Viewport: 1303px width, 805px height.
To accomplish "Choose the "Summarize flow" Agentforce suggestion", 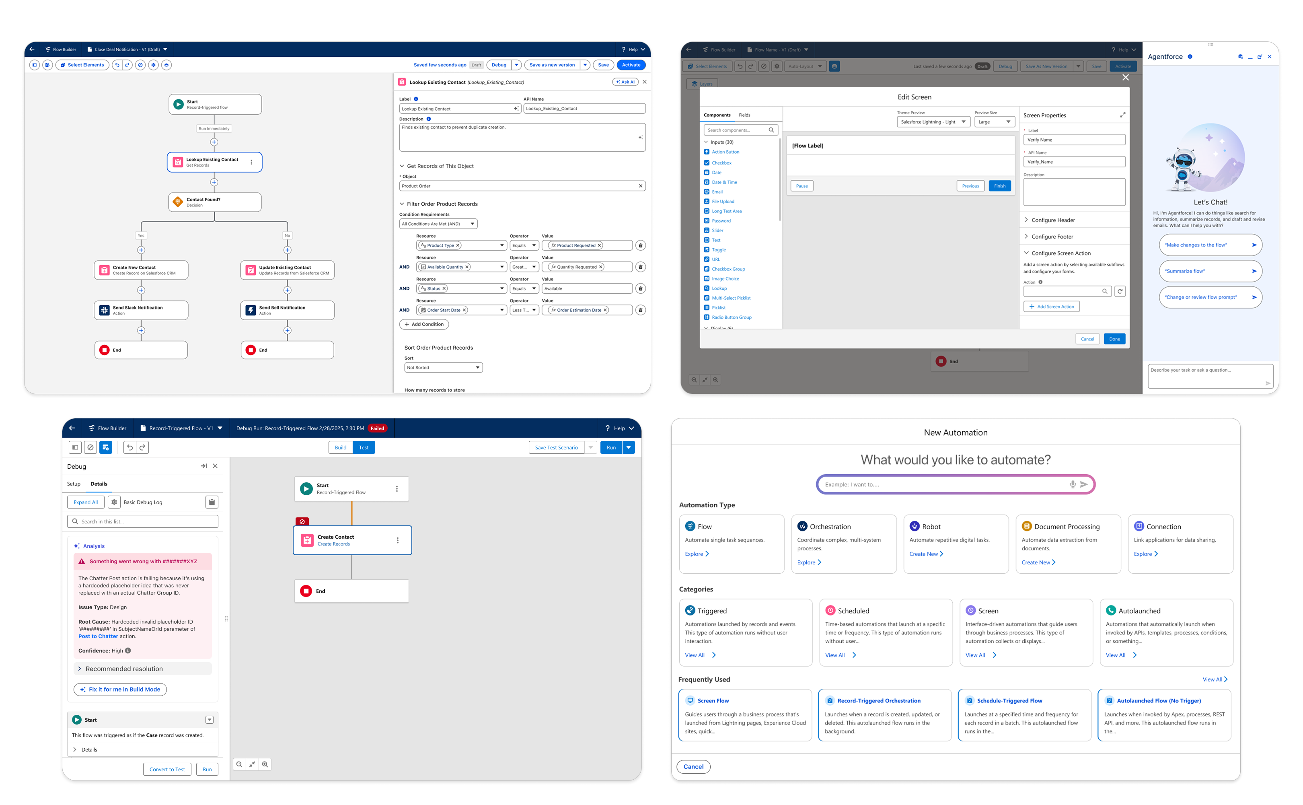I will (1211, 271).
